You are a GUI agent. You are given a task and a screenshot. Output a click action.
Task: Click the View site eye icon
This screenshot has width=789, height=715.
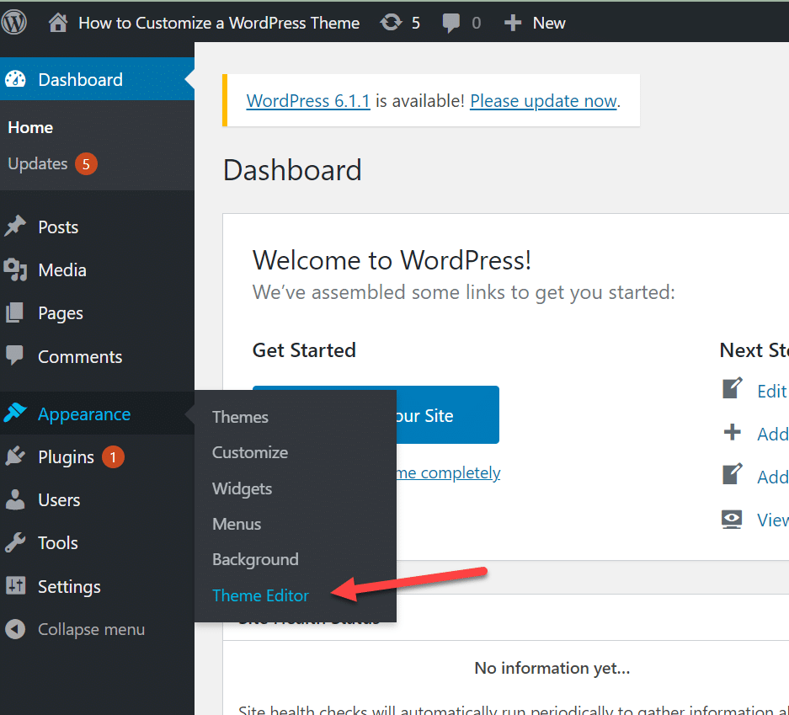point(732,520)
